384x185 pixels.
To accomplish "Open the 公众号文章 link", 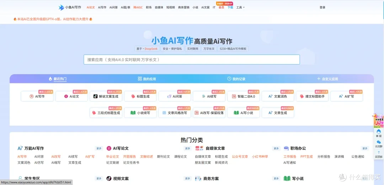I will [240, 156].
